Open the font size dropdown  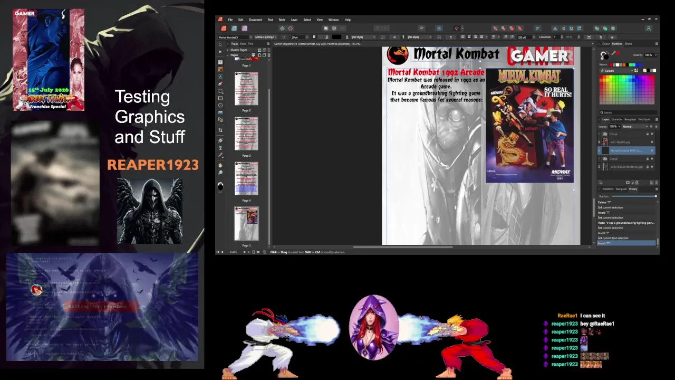click(x=307, y=37)
